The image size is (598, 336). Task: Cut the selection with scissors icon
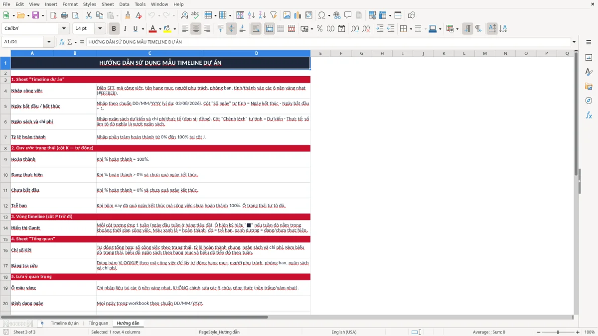[89, 15]
